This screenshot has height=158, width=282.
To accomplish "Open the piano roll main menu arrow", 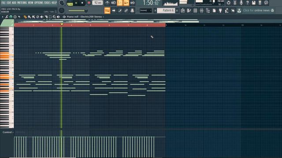I will pos(3,17).
